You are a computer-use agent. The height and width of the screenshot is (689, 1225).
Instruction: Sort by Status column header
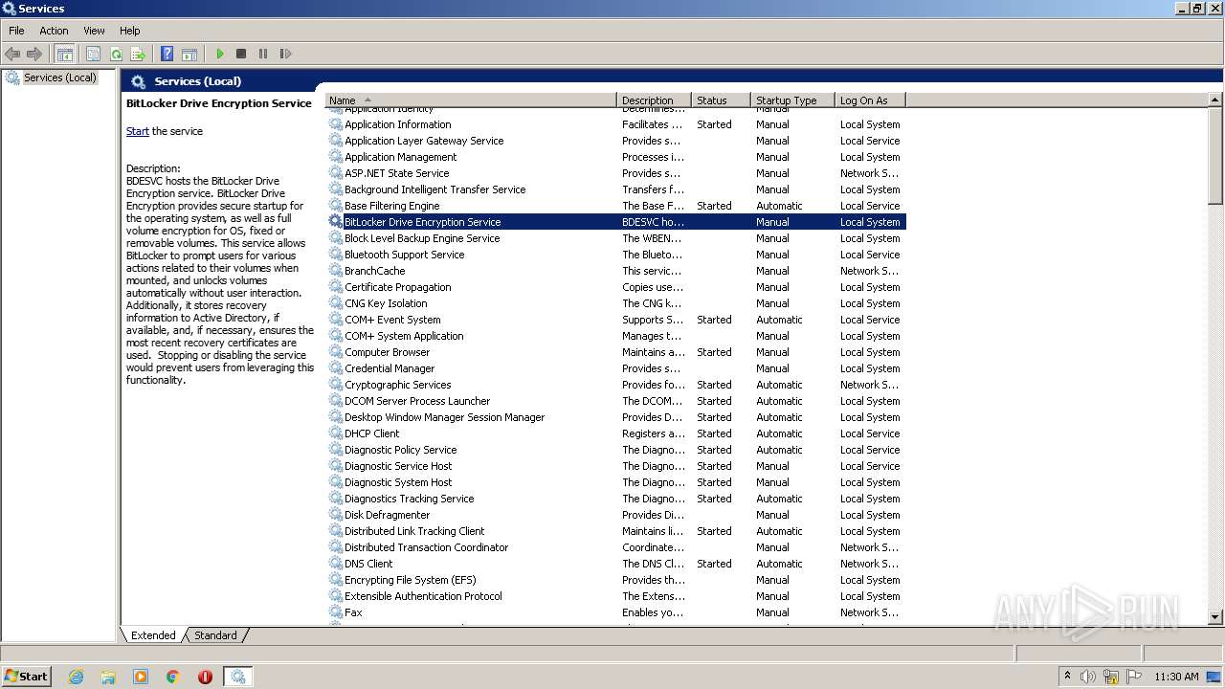tap(721, 100)
